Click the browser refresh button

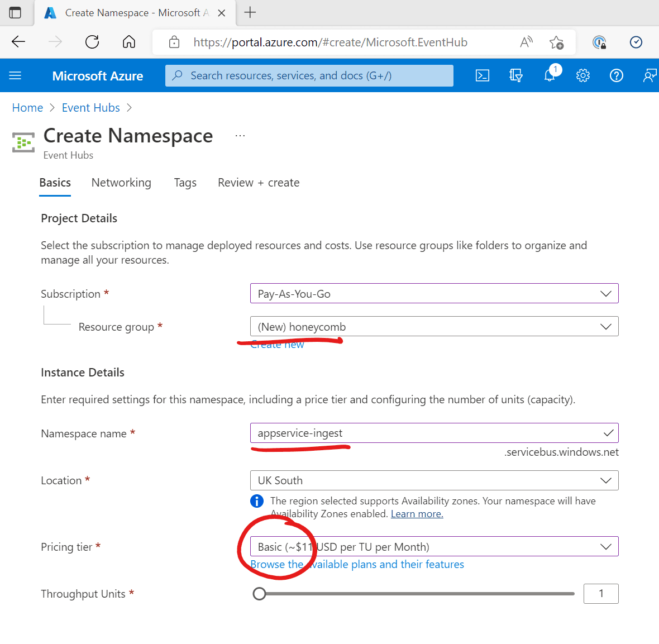pyautogui.click(x=92, y=42)
